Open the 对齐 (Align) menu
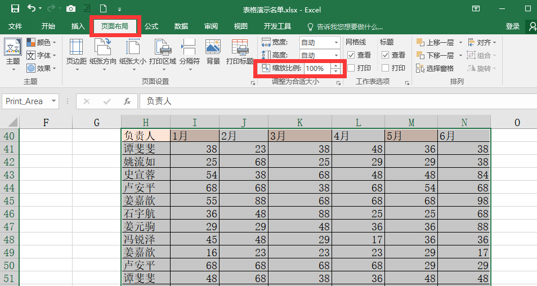537x286 pixels. pyautogui.click(x=482, y=42)
